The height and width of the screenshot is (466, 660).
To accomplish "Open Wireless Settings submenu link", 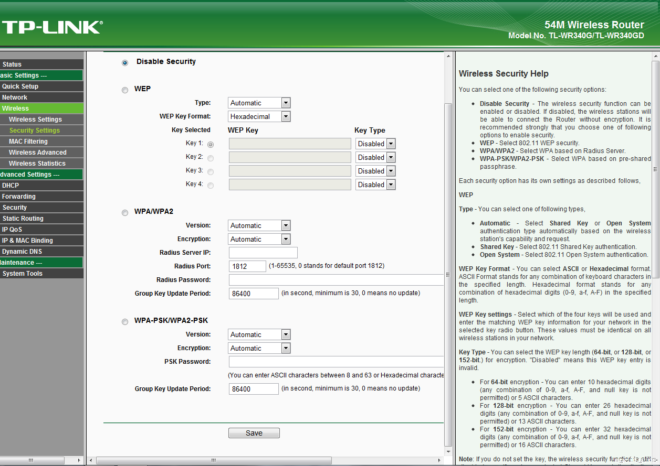I will click(35, 120).
